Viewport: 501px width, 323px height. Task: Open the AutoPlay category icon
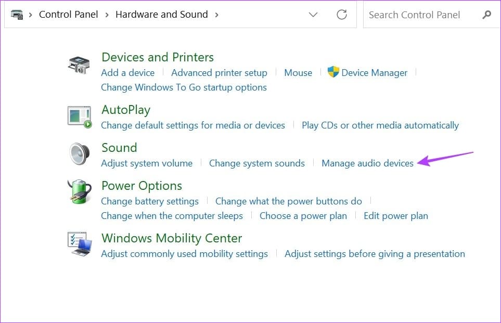click(x=79, y=116)
